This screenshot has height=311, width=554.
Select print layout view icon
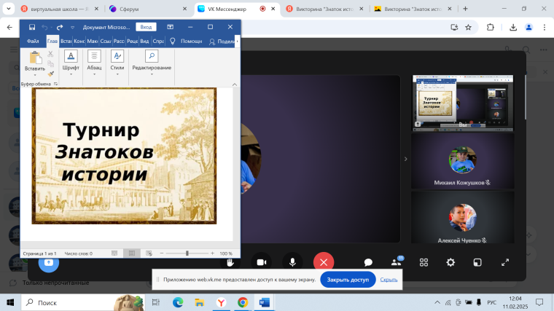pos(132,253)
